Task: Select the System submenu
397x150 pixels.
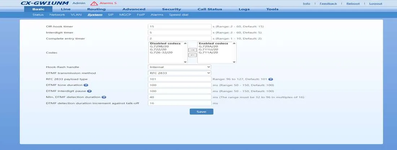Action: [95, 15]
